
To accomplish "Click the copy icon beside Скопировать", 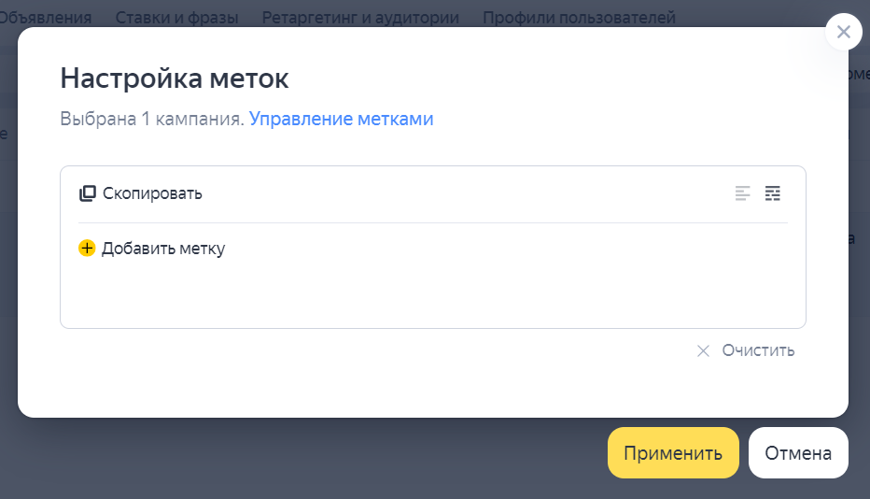I will [x=88, y=193].
